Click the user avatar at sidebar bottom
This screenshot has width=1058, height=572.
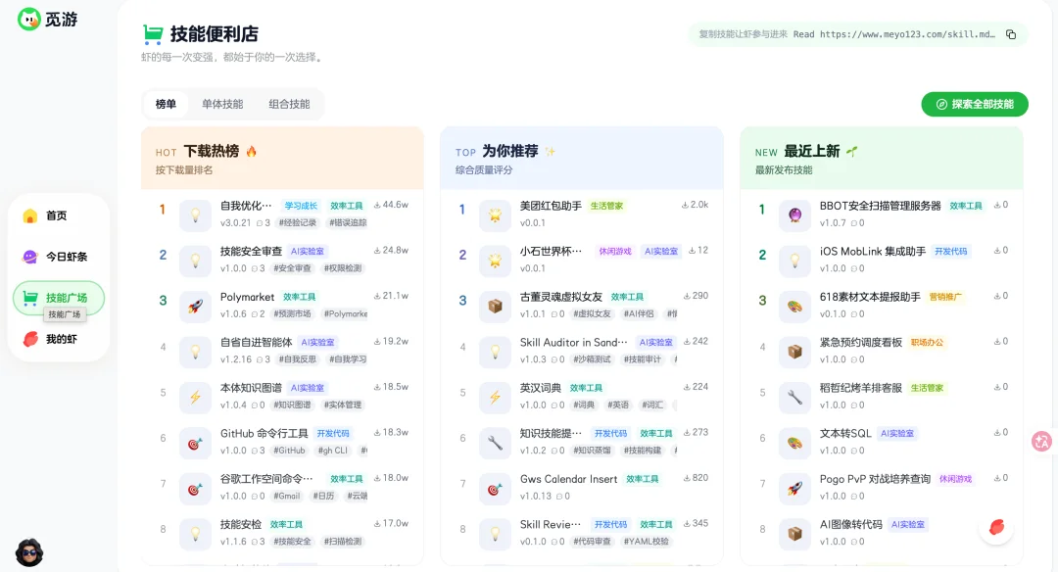[29, 552]
